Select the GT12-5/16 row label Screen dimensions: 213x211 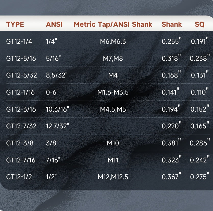[21, 58]
